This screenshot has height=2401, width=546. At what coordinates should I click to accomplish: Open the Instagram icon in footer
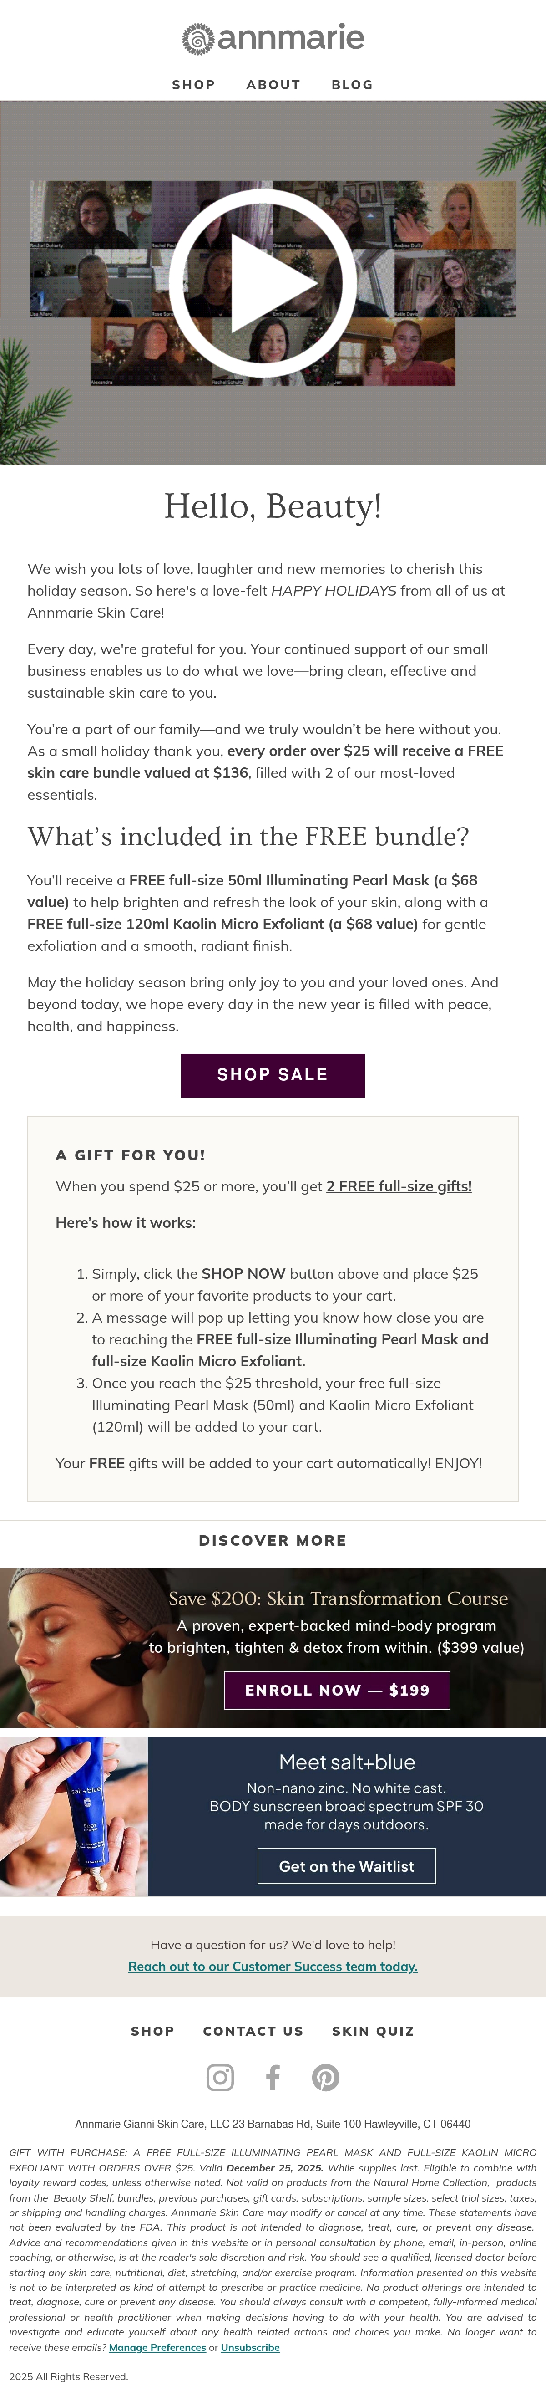click(220, 2078)
